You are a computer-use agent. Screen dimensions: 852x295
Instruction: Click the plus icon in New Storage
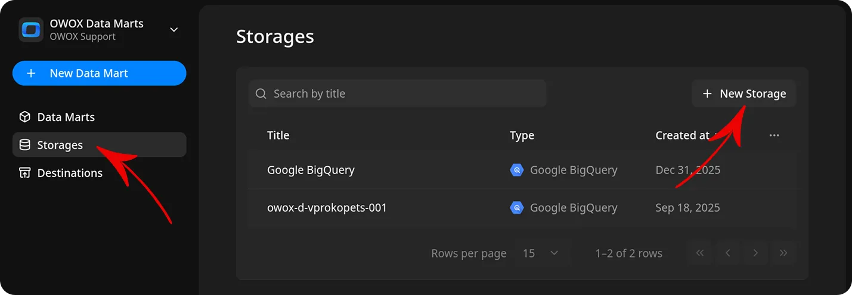pos(707,94)
